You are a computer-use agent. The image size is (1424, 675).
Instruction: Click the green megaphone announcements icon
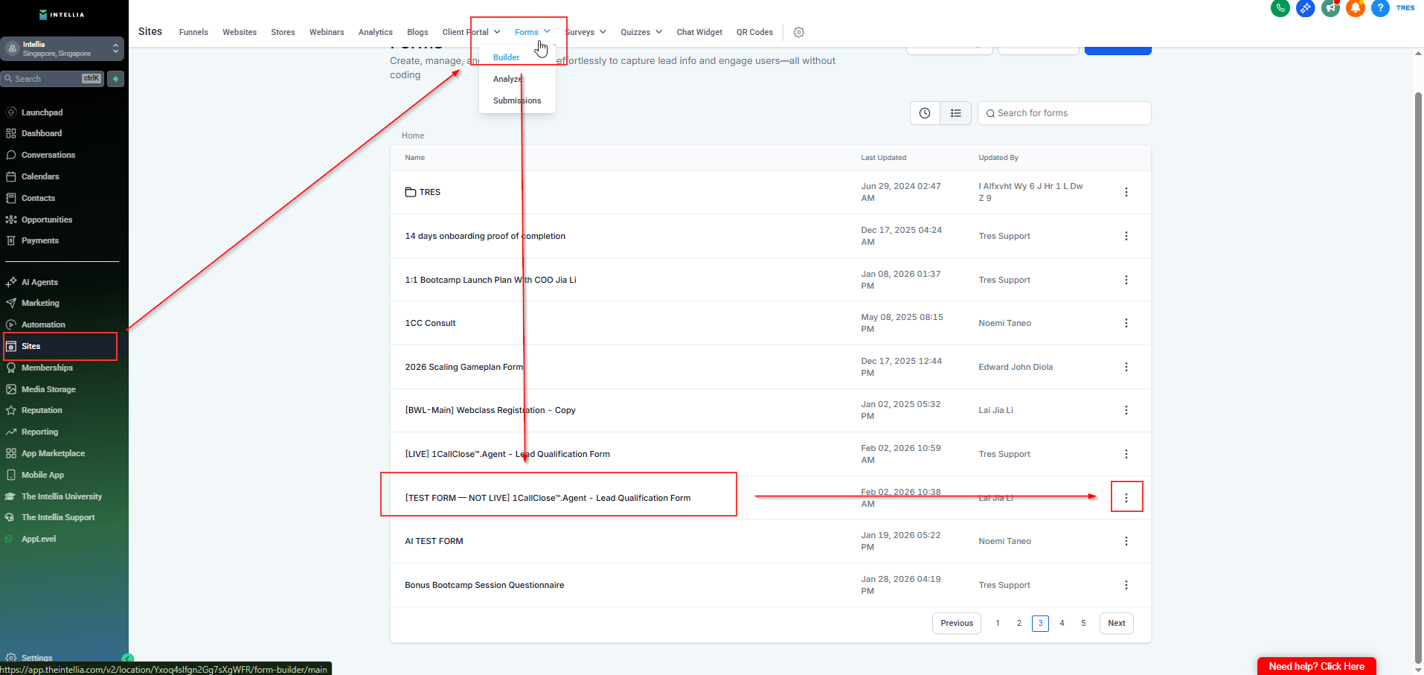(x=1330, y=8)
